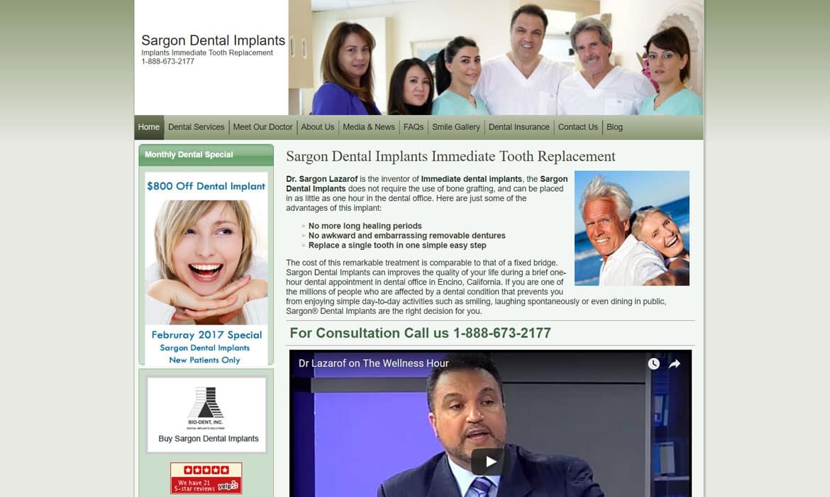Click the dental team header photo
The width and height of the screenshot is (830, 497).
[495, 58]
